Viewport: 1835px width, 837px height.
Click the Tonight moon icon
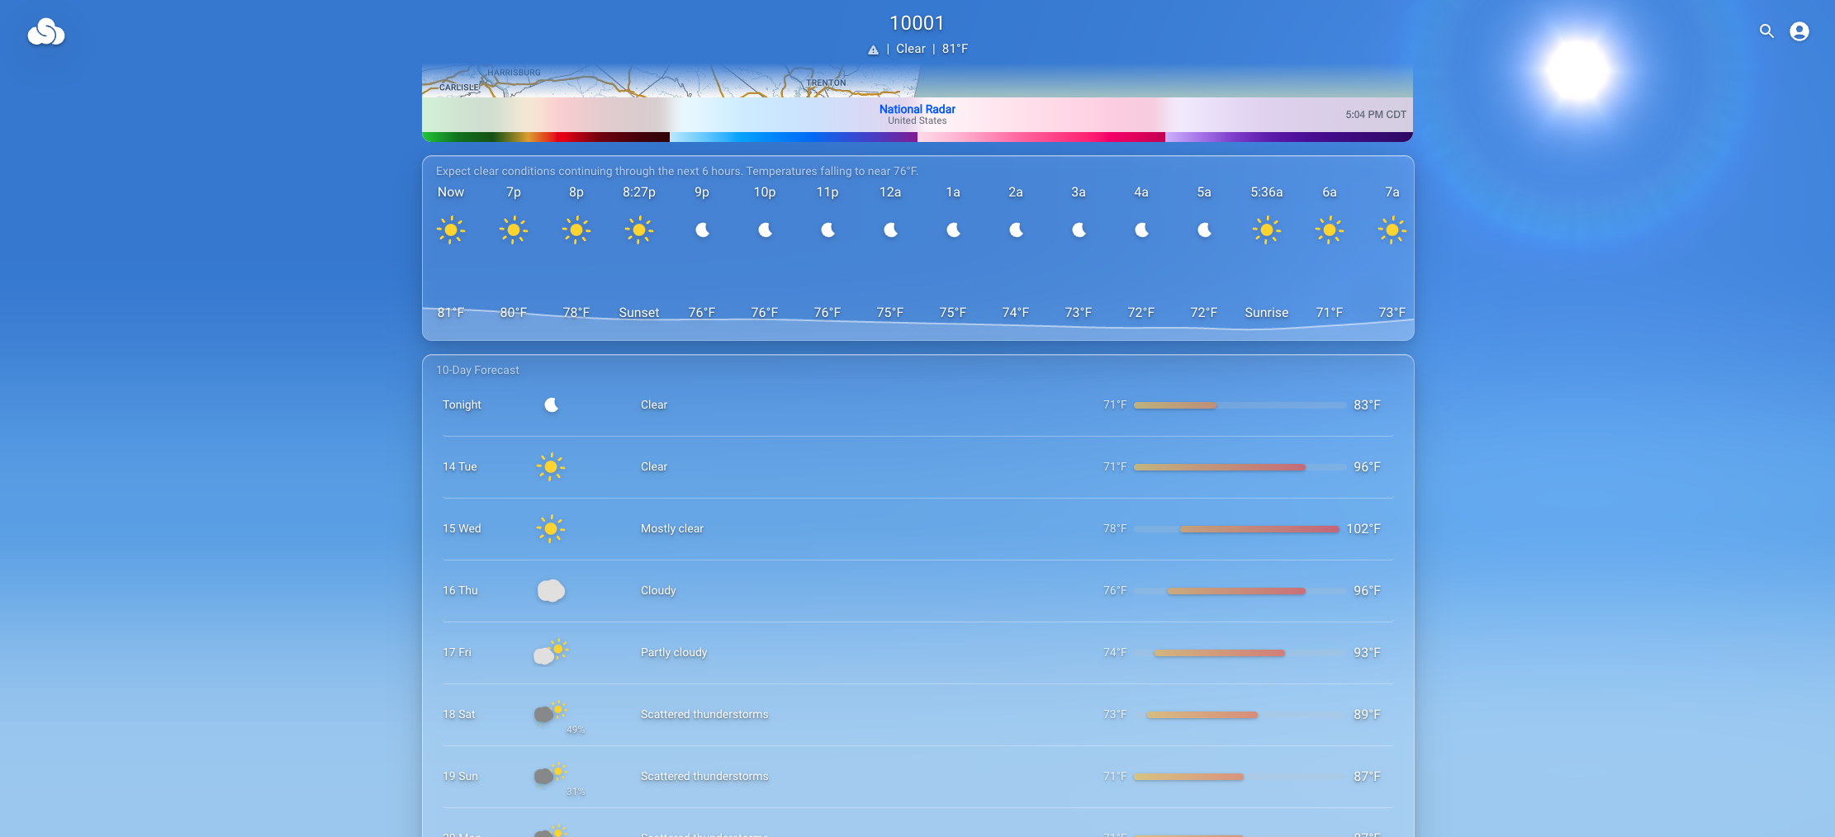[x=551, y=405]
